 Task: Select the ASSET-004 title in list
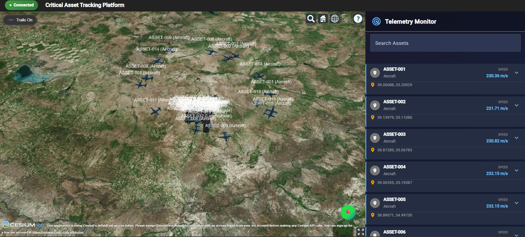coord(394,167)
